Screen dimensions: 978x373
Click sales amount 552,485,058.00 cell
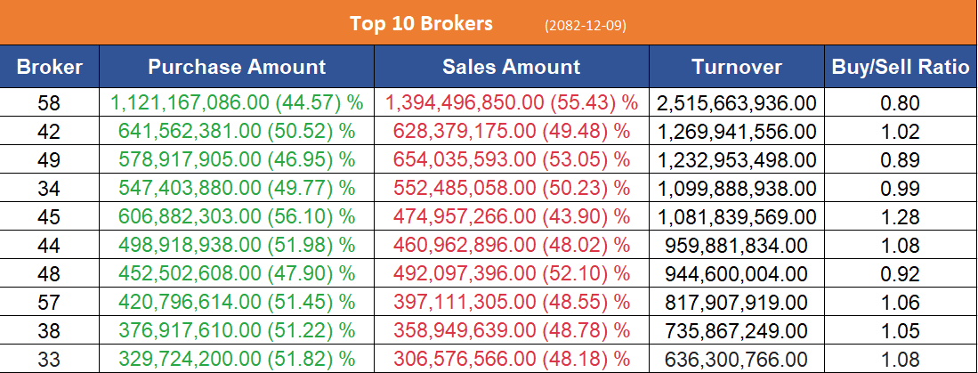(x=511, y=190)
